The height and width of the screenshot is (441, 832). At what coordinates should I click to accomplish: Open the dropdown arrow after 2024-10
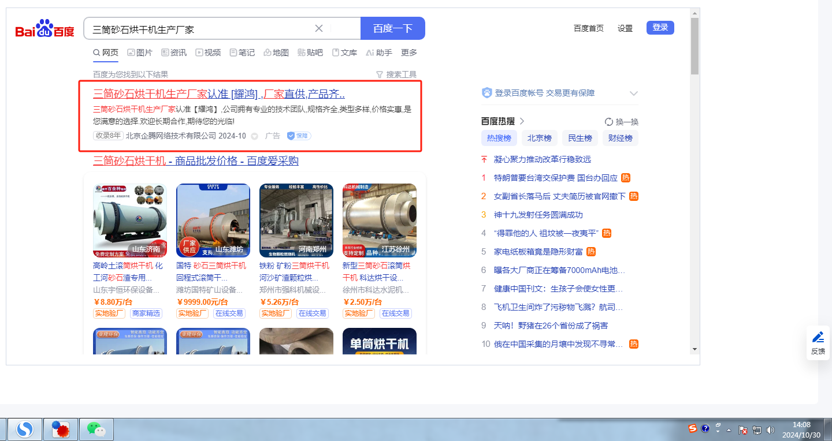254,136
